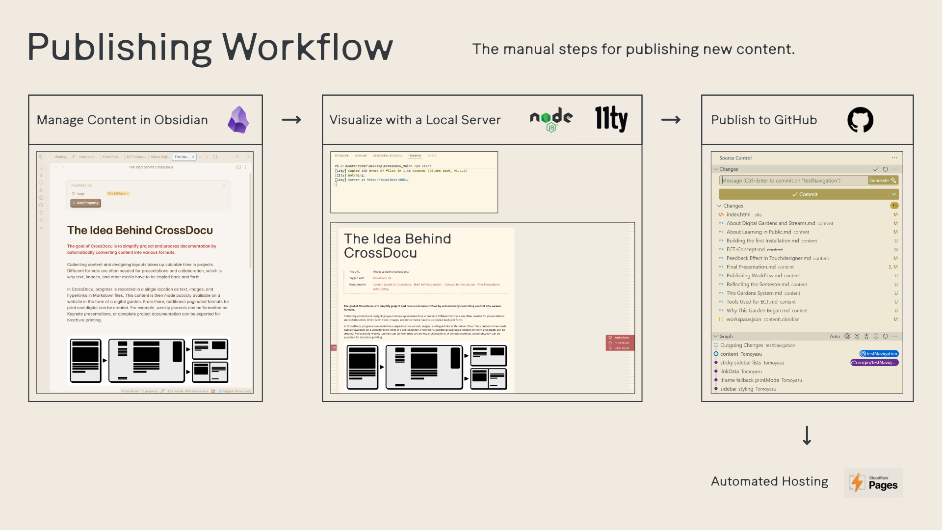Switch to the Final Pres... tab in Obsidian

tap(112, 157)
